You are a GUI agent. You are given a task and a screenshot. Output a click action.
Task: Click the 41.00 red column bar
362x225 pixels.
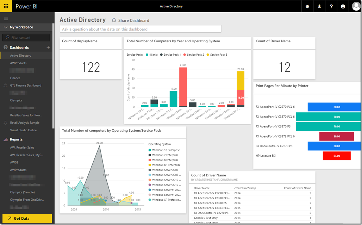(x=183, y=87)
